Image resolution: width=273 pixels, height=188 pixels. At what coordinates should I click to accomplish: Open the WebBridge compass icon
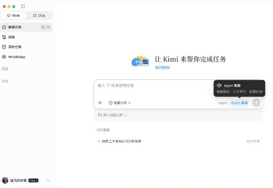pos(4,57)
